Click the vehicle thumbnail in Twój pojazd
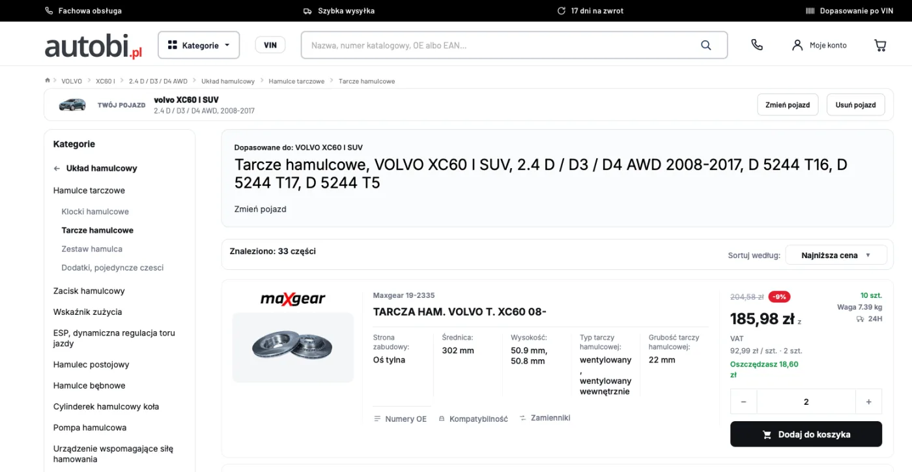The image size is (912, 472). coord(72,104)
